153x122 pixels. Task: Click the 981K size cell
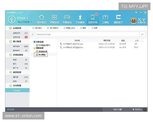click(x=136, y=47)
